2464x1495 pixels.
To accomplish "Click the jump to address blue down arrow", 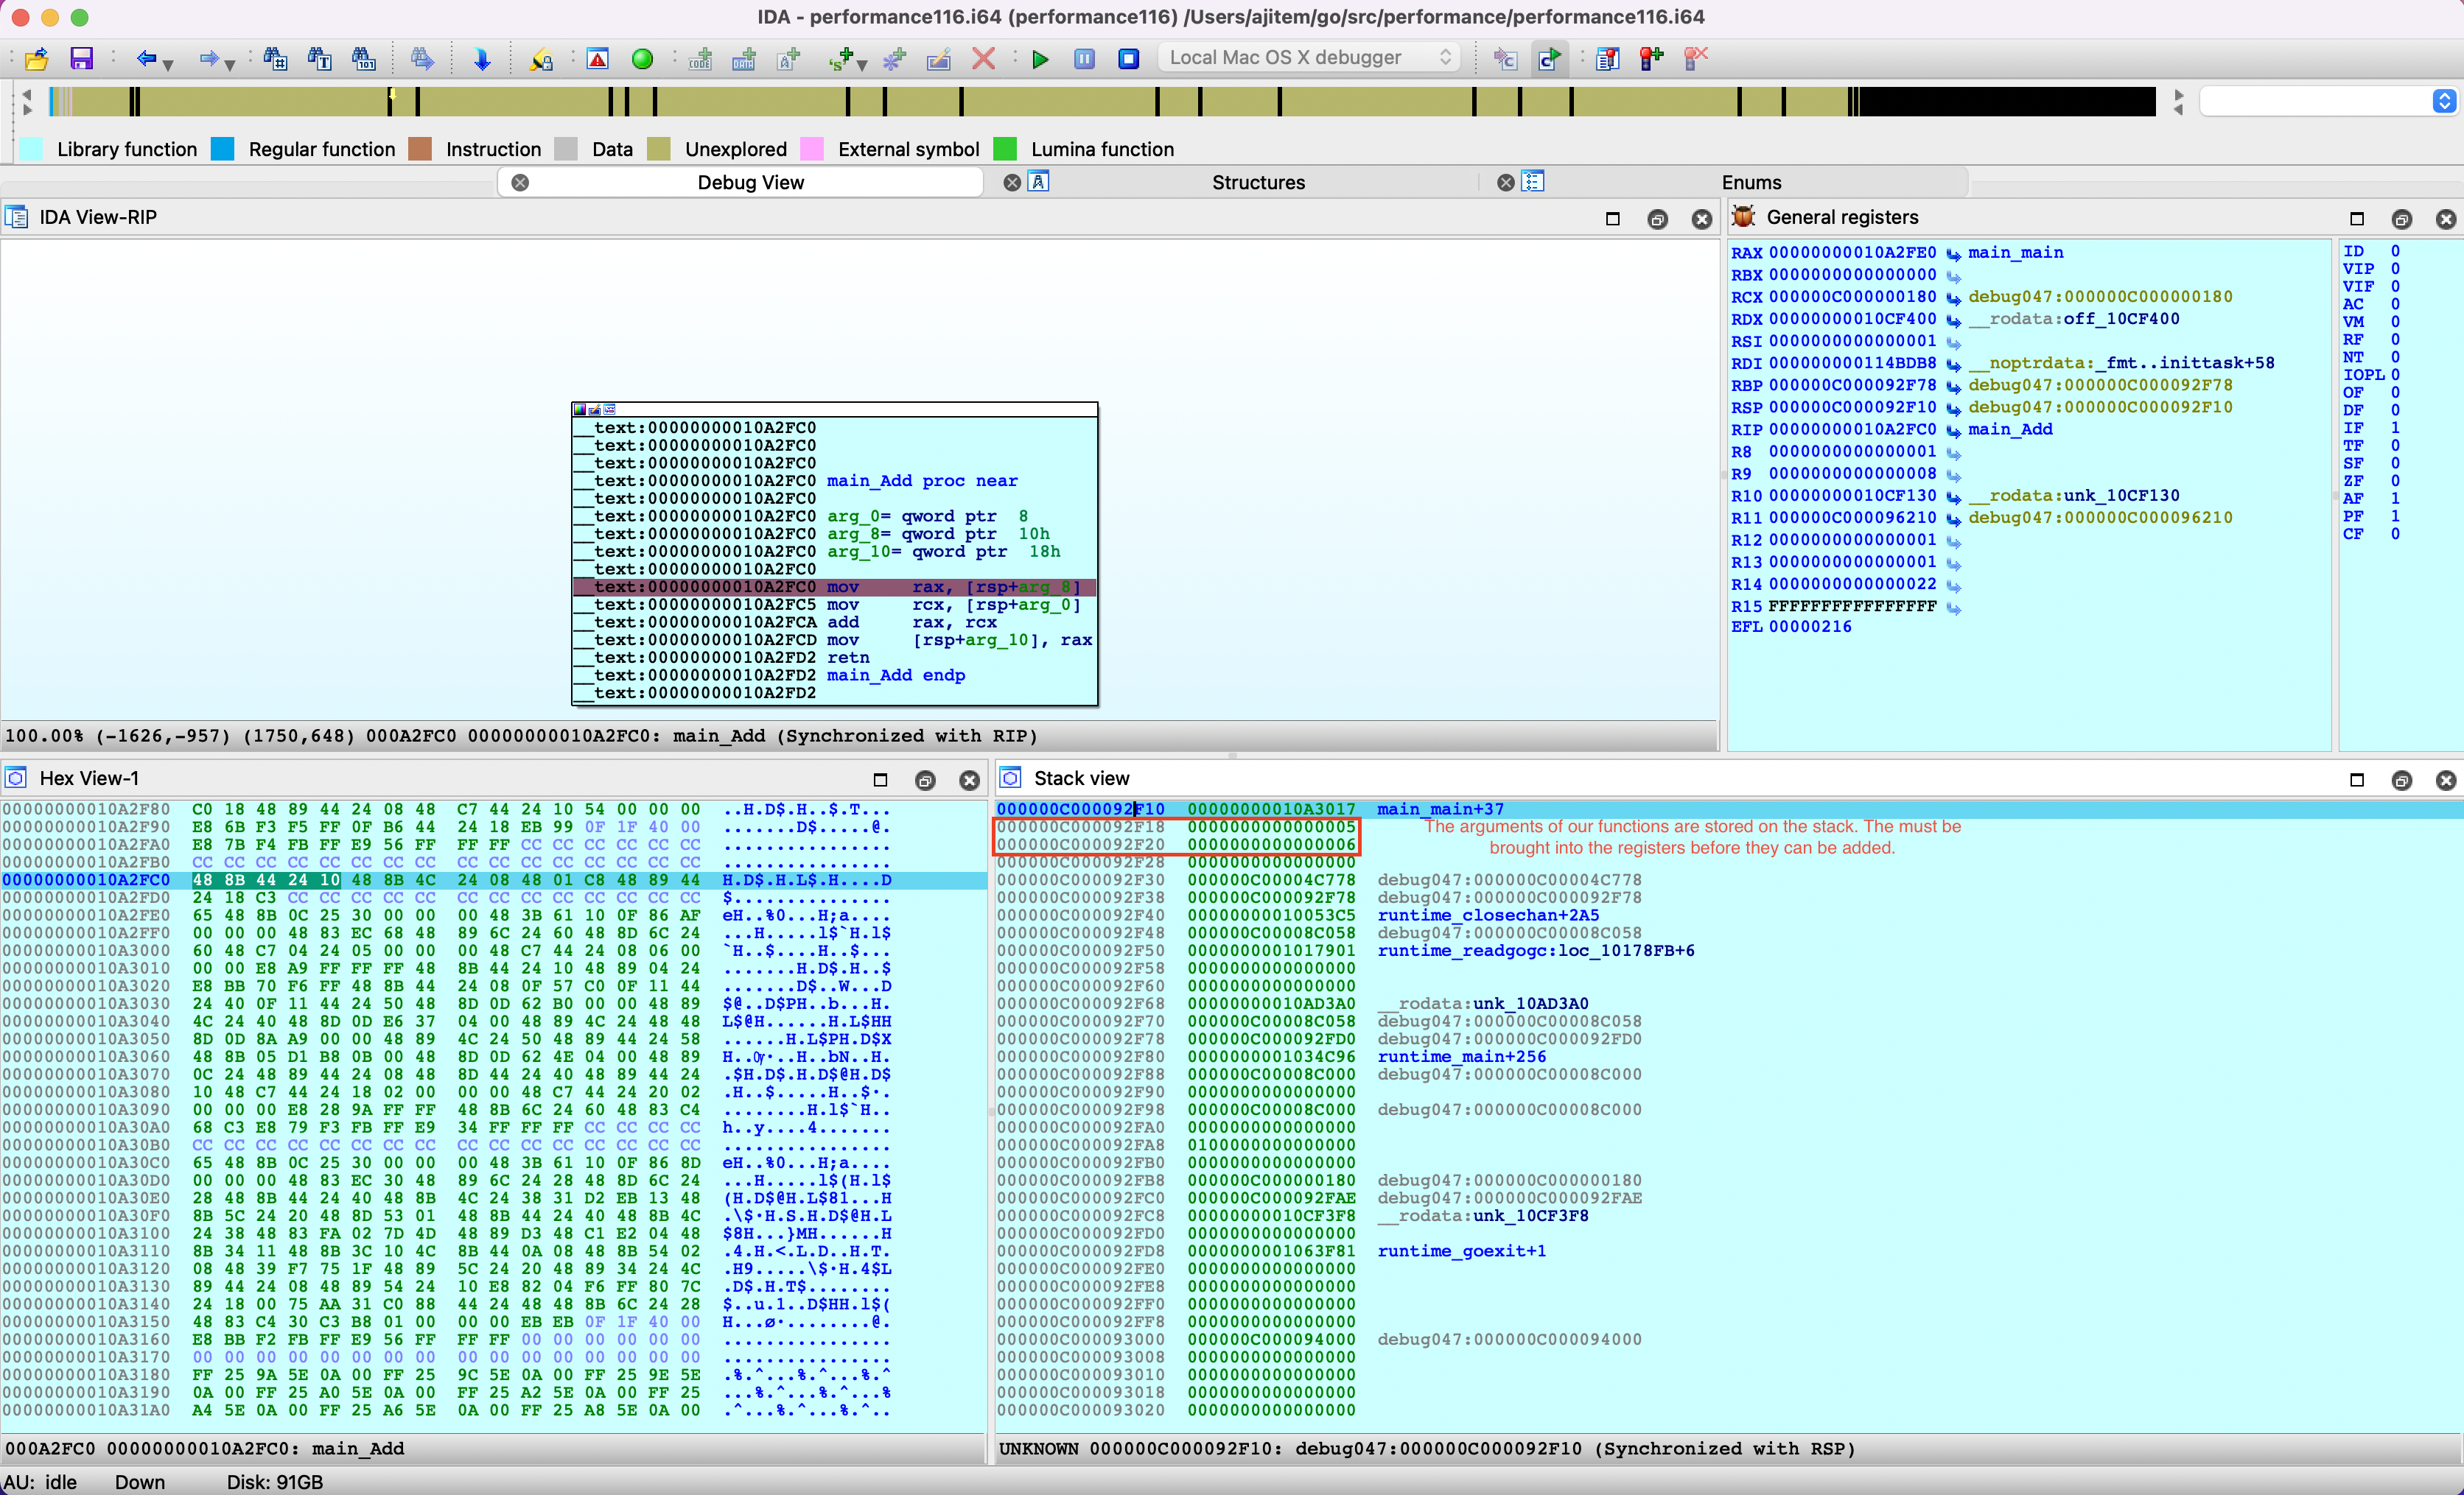I will coord(482,59).
